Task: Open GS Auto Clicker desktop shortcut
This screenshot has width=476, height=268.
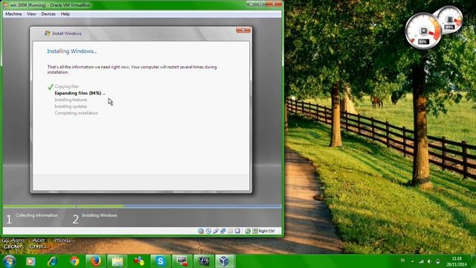Action: 13,243
